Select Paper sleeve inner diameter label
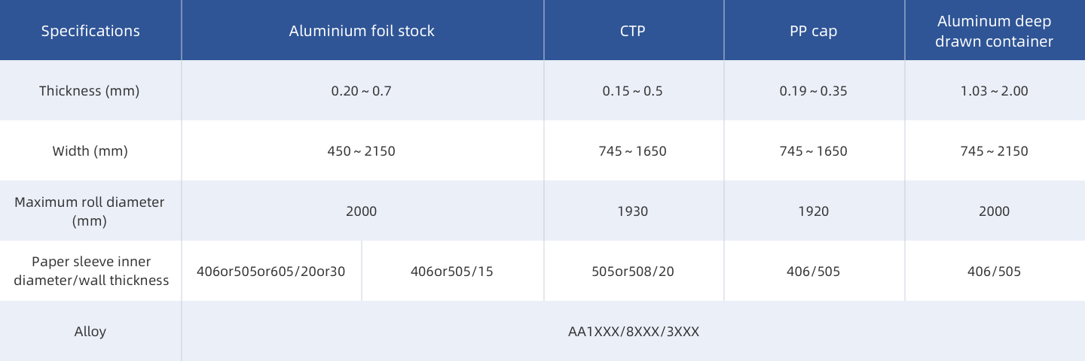 click(x=91, y=272)
